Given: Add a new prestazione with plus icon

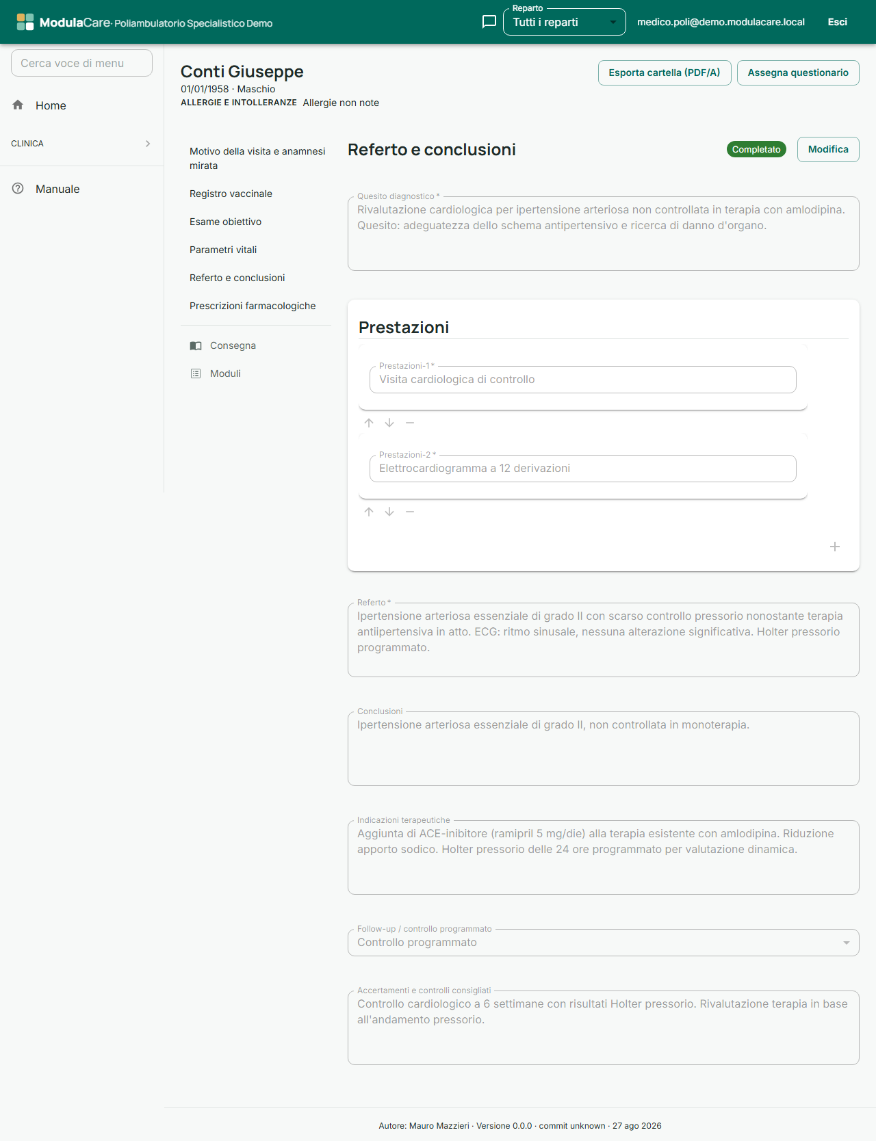Looking at the screenshot, I should point(835,547).
